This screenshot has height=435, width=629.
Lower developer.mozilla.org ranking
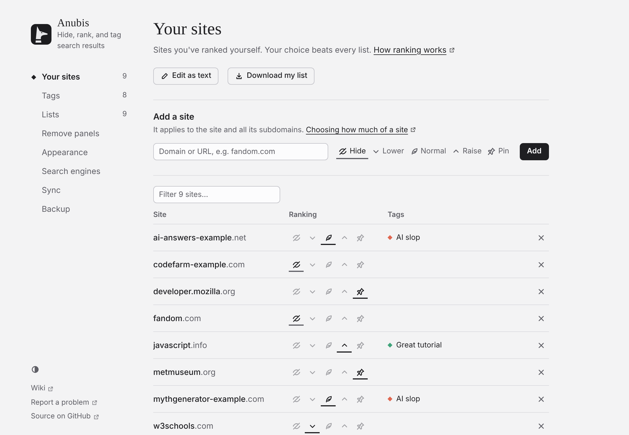tap(312, 292)
